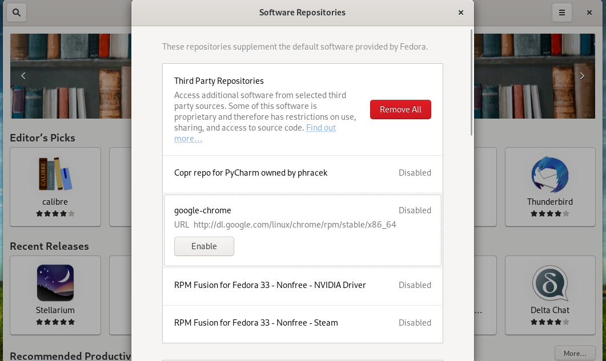The width and height of the screenshot is (606, 361).
Task: Click the search magnifier icon
Action: point(17,12)
